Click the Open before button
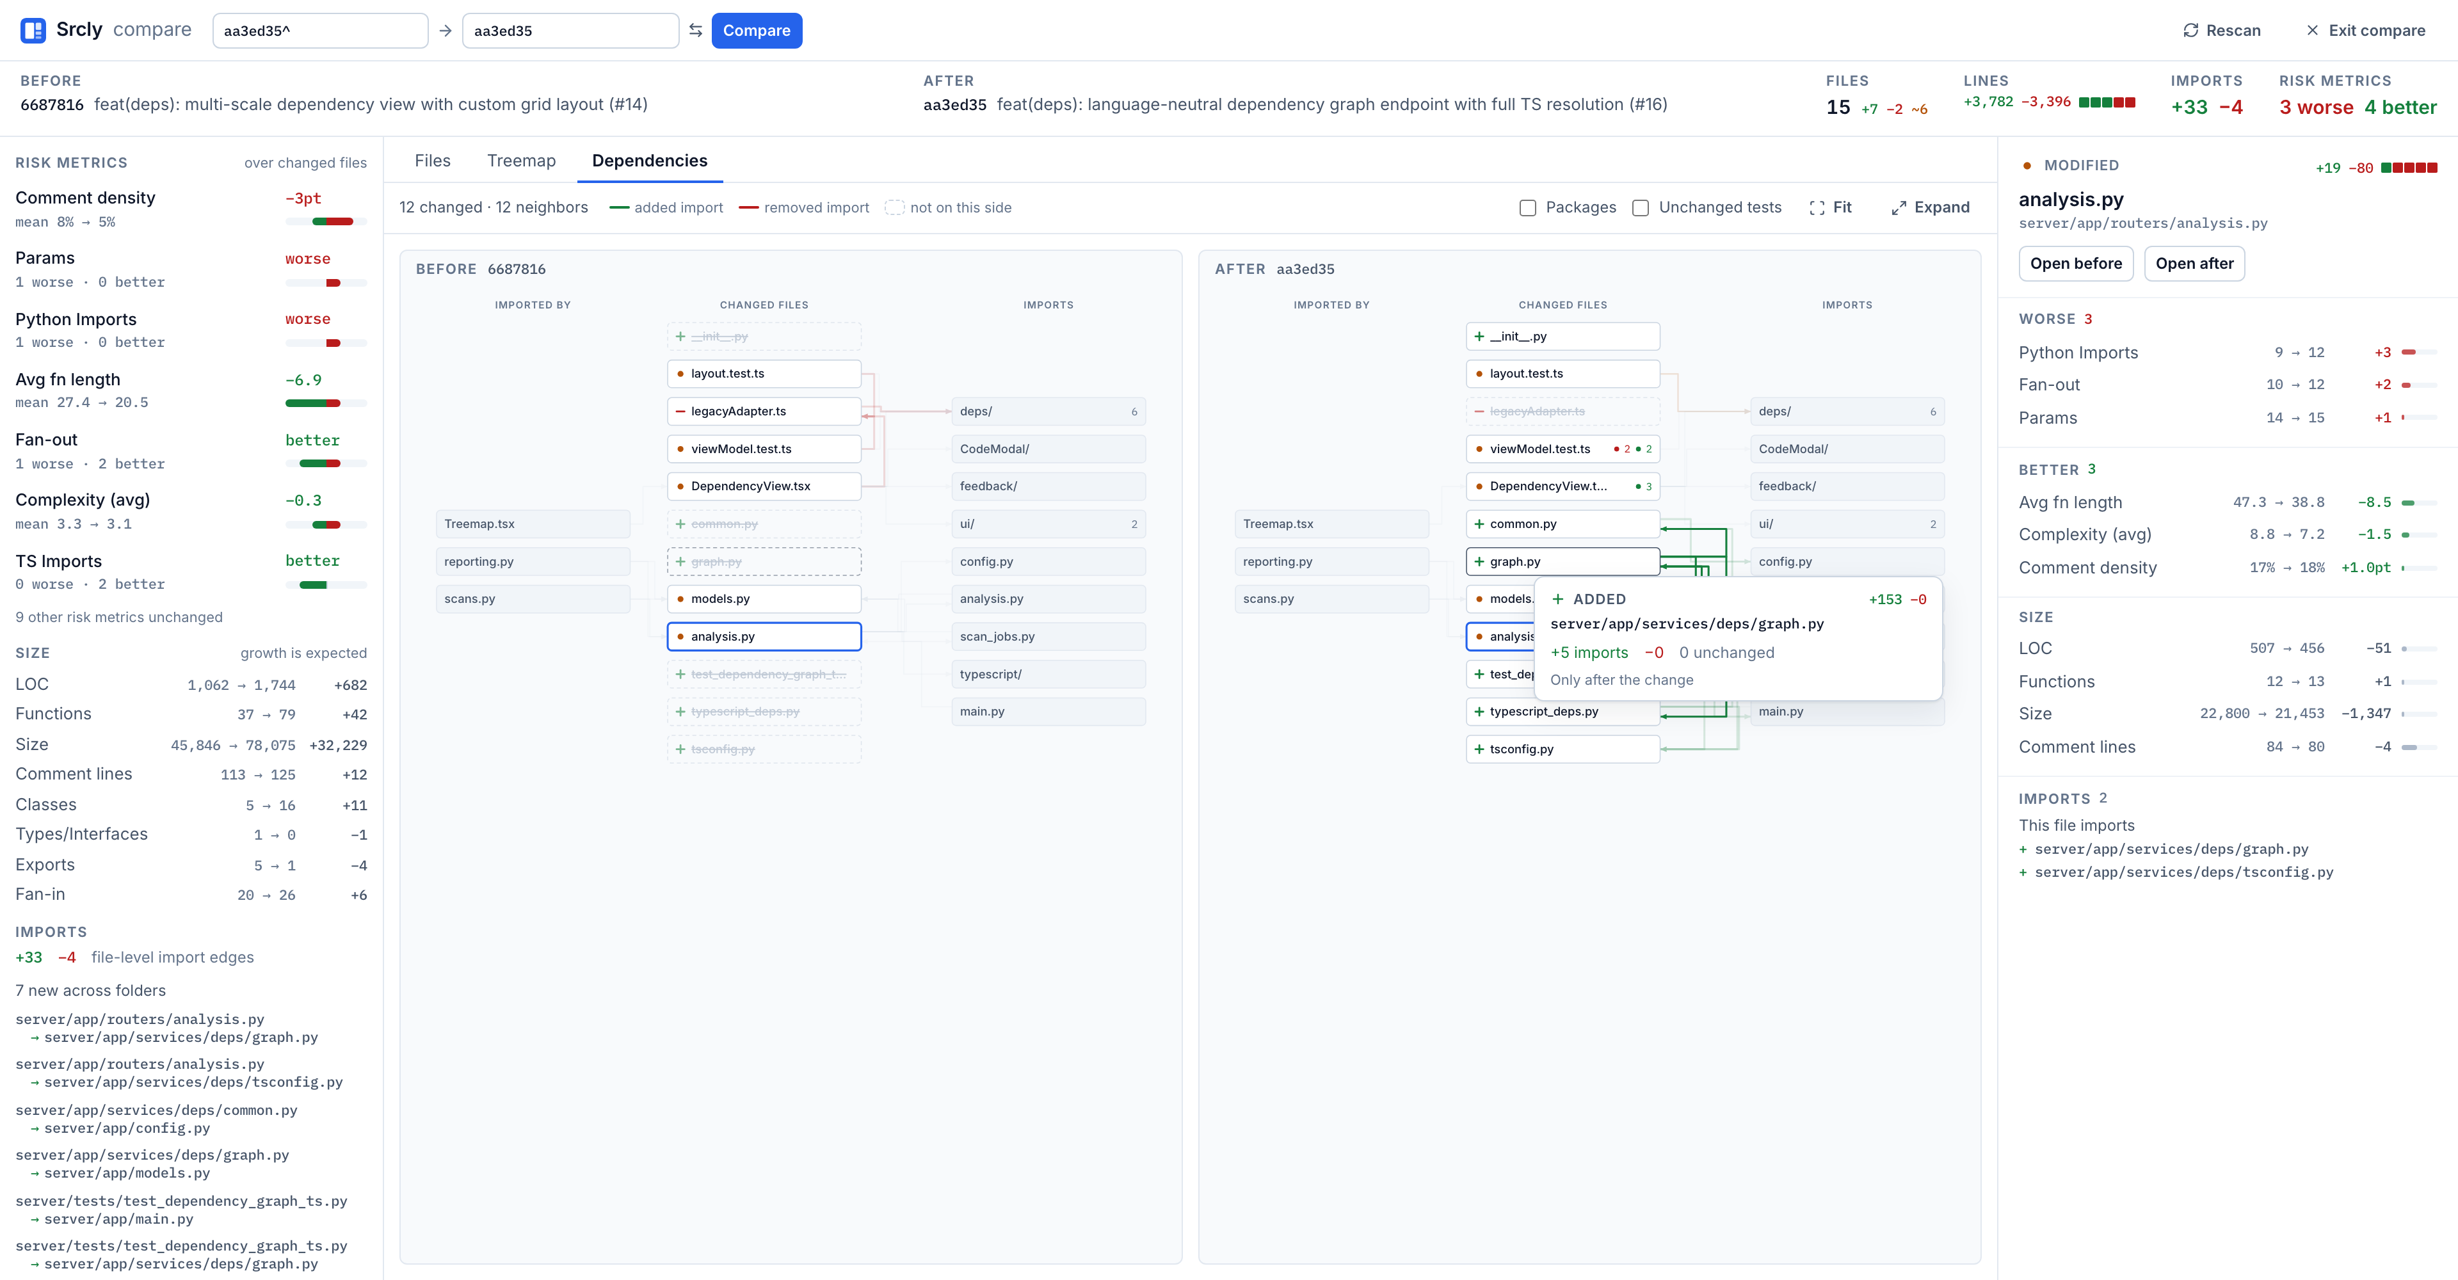 coord(2075,264)
